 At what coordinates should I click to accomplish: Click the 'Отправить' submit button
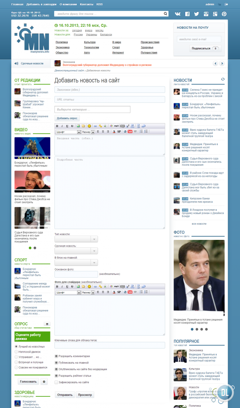[x=65, y=395]
